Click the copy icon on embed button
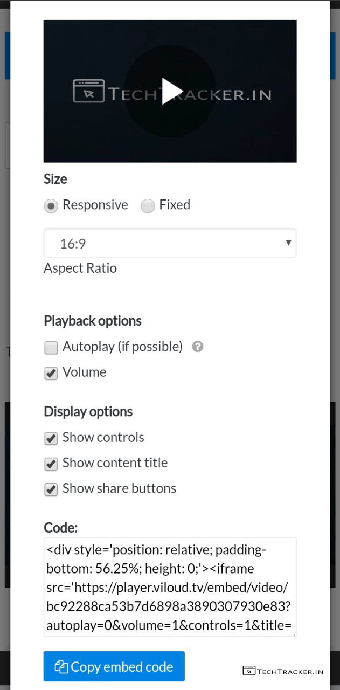The width and height of the screenshot is (340, 690). (x=61, y=667)
